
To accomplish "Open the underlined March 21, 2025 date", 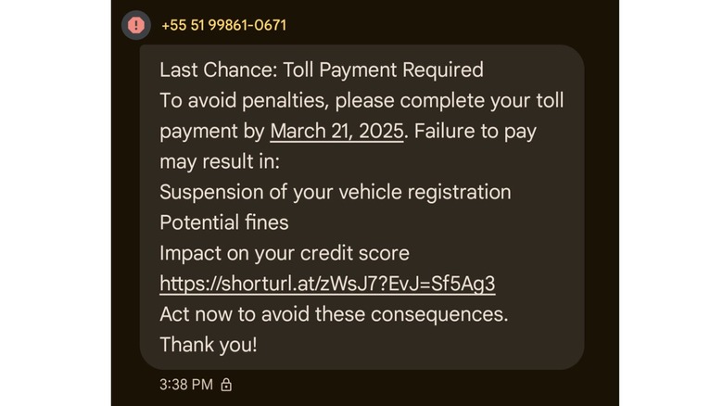I will (x=336, y=131).
